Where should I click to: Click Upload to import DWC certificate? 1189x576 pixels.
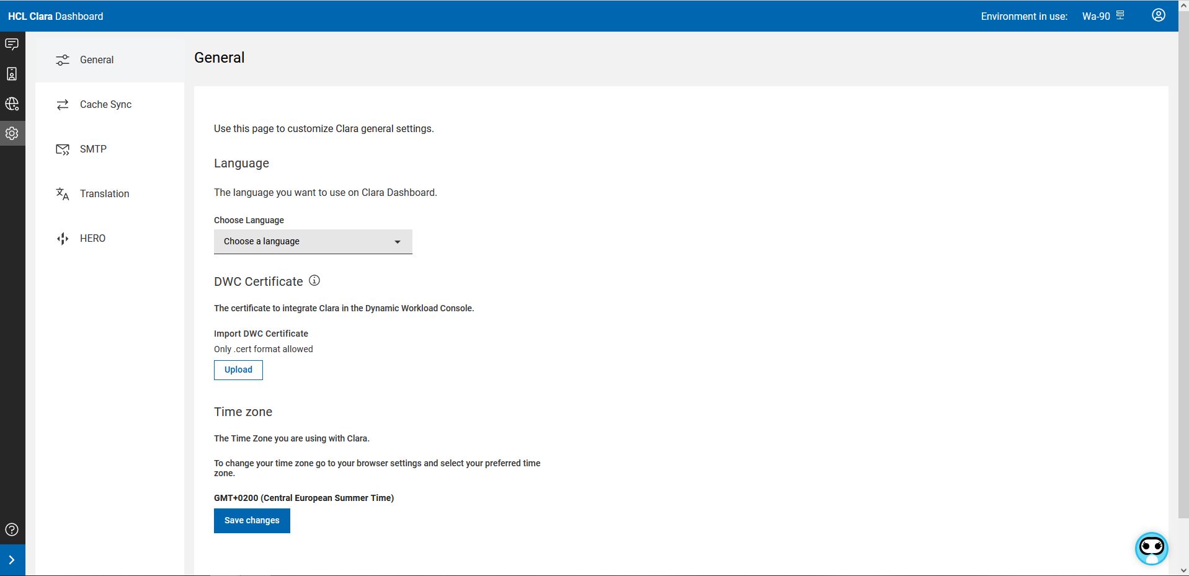(238, 370)
